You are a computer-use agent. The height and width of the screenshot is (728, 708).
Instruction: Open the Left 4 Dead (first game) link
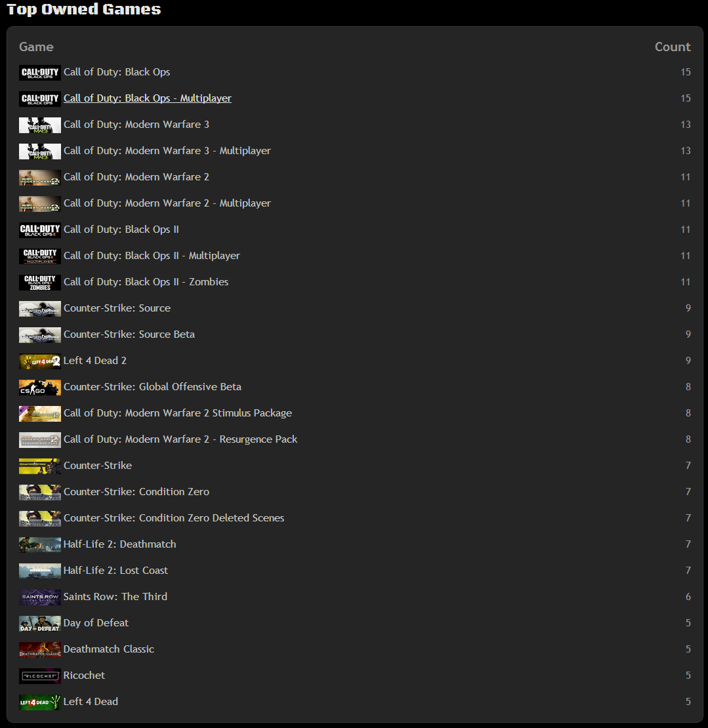(91, 702)
